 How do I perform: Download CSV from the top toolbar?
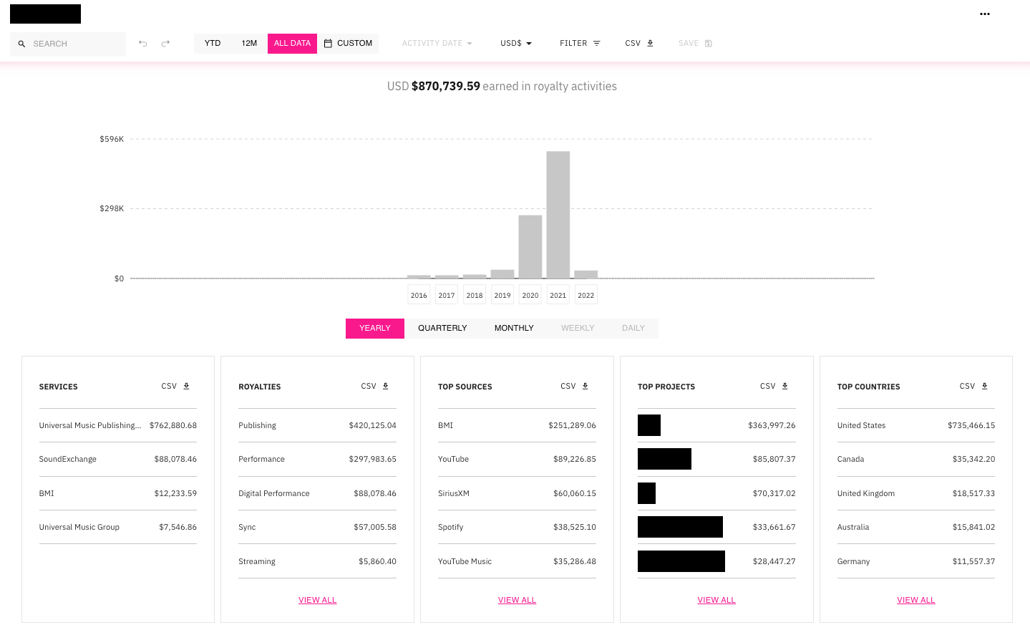coord(639,44)
